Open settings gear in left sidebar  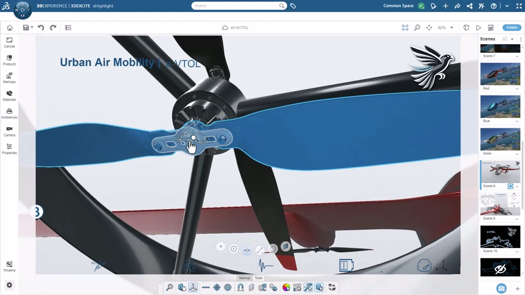9,285
